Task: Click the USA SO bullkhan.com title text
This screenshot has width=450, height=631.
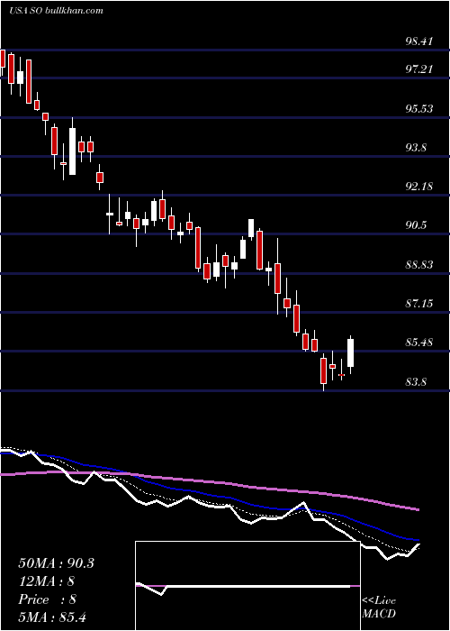Action: click(56, 11)
